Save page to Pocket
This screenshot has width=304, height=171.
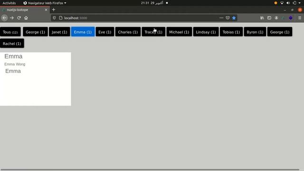pyautogui.click(x=228, y=18)
